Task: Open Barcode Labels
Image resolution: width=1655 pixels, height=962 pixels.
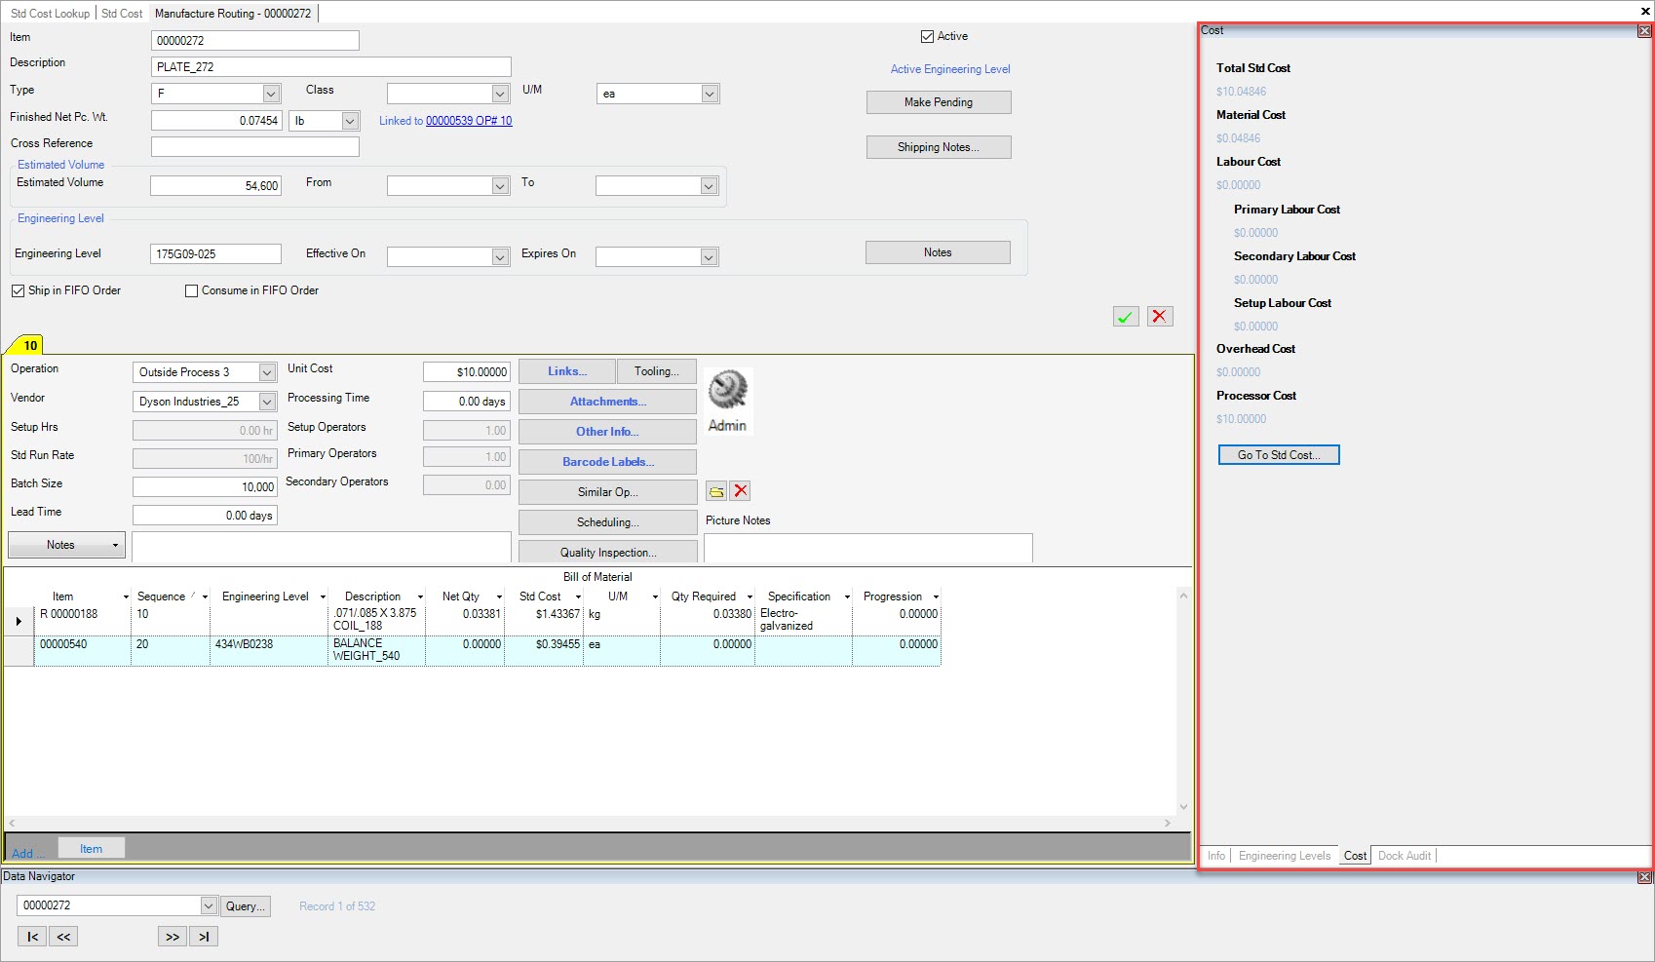Action: [607, 462]
